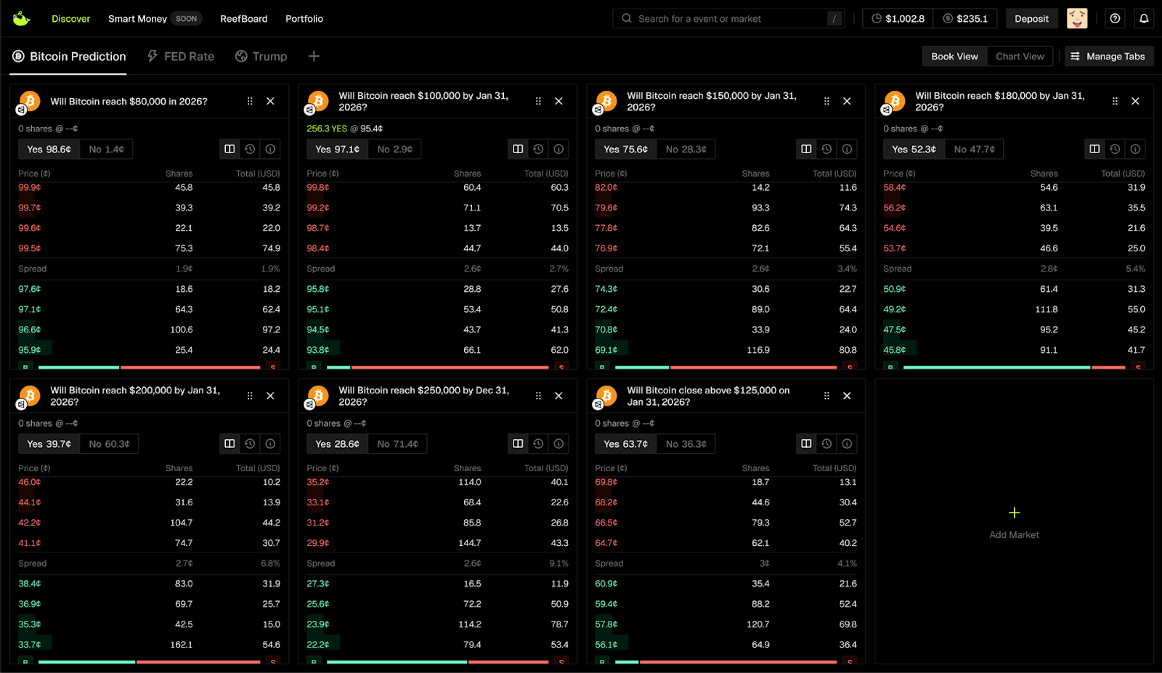This screenshot has height=673, width=1162.
Task: Open the help question mark icon
Action: click(1115, 19)
